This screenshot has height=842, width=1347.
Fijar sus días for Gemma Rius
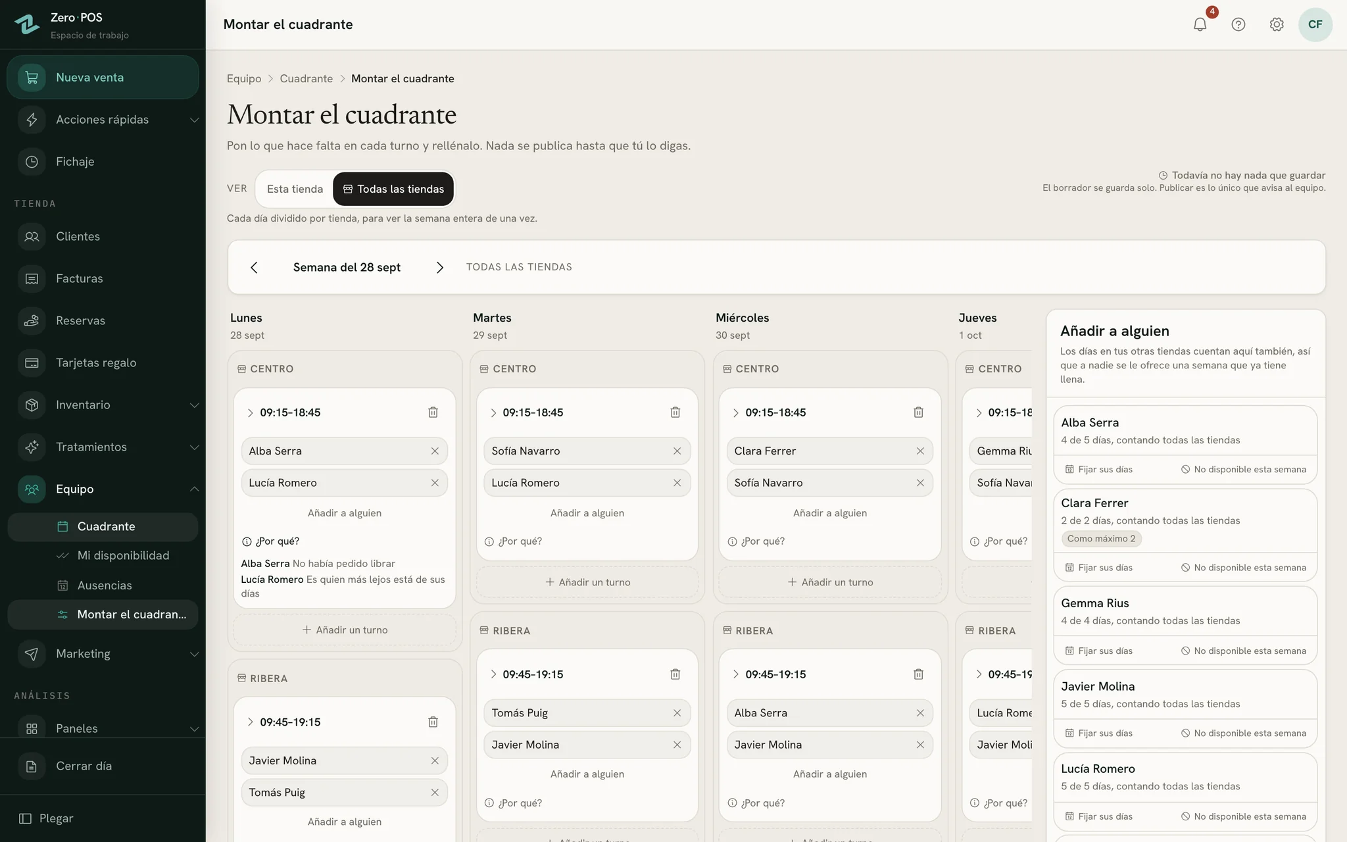1098,651
